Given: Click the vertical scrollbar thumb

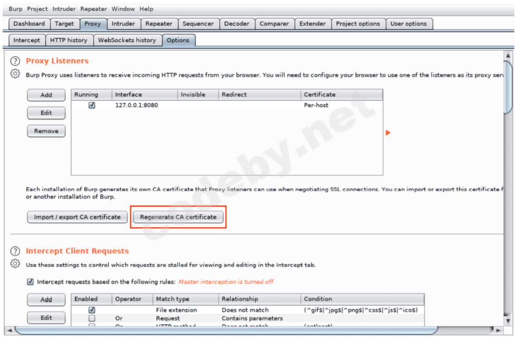Looking at the screenshot, I should (508, 87).
